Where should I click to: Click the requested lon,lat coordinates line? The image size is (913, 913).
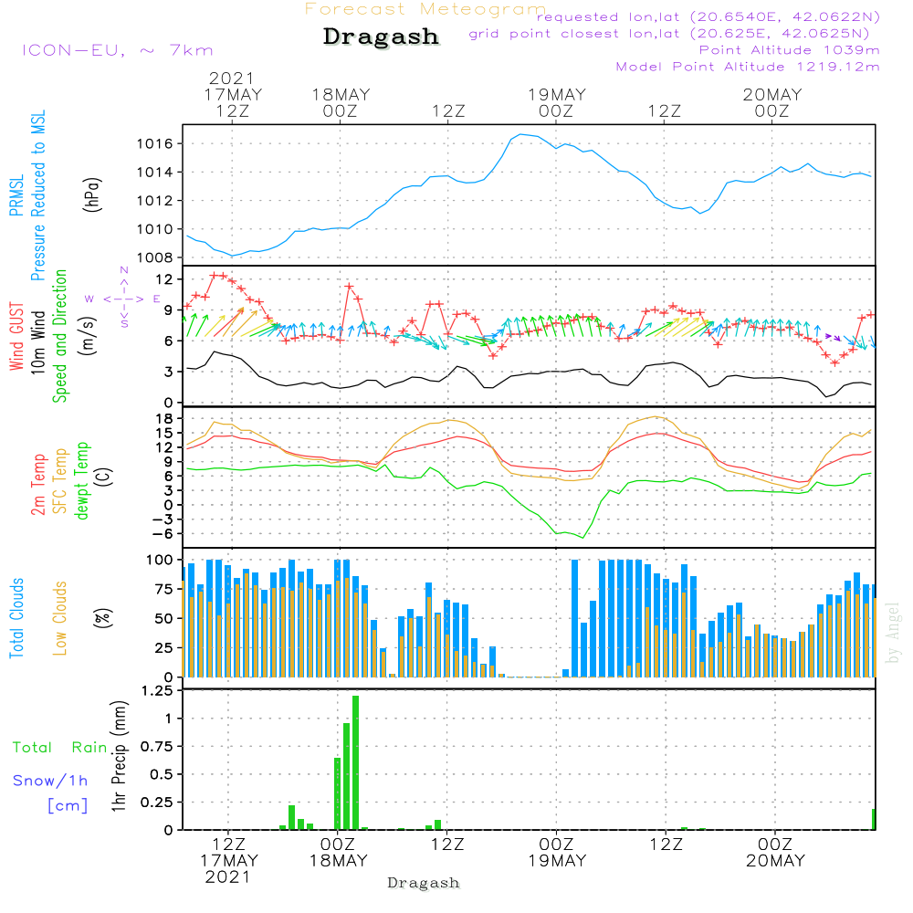[708, 16]
